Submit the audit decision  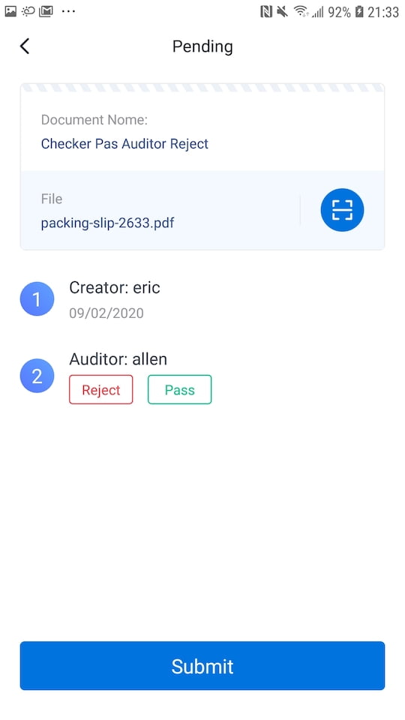point(202,666)
